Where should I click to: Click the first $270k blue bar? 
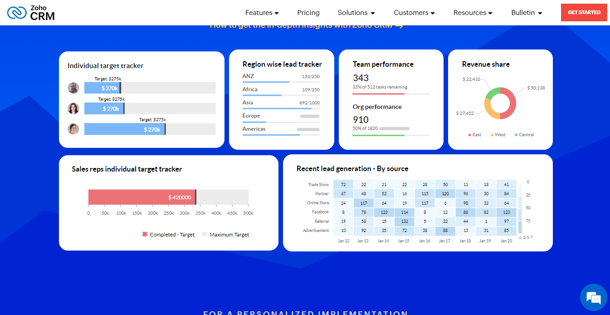tap(102, 88)
